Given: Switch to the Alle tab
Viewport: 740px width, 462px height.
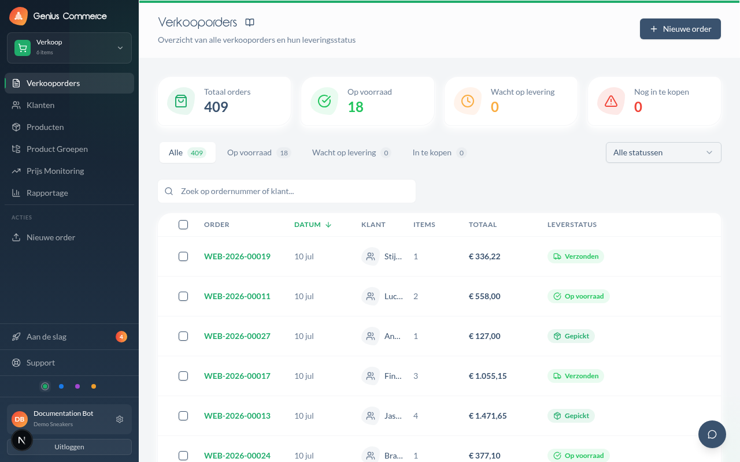Looking at the screenshot, I should pyautogui.click(x=187, y=152).
